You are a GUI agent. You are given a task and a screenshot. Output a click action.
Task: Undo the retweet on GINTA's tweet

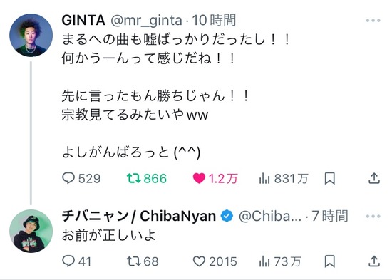tap(147, 179)
